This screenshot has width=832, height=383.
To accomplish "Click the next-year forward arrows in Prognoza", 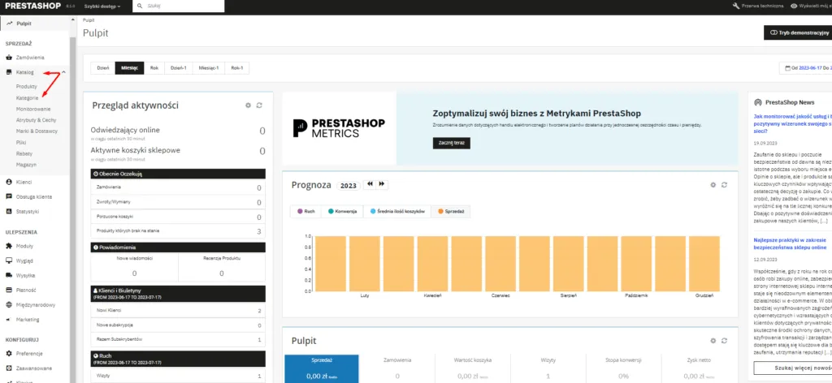I will point(382,184).
